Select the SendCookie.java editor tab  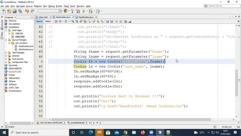pyautogui.click(x=63, y=17)
